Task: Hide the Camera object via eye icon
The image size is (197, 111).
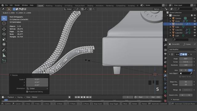Action: tap(195, 18)
